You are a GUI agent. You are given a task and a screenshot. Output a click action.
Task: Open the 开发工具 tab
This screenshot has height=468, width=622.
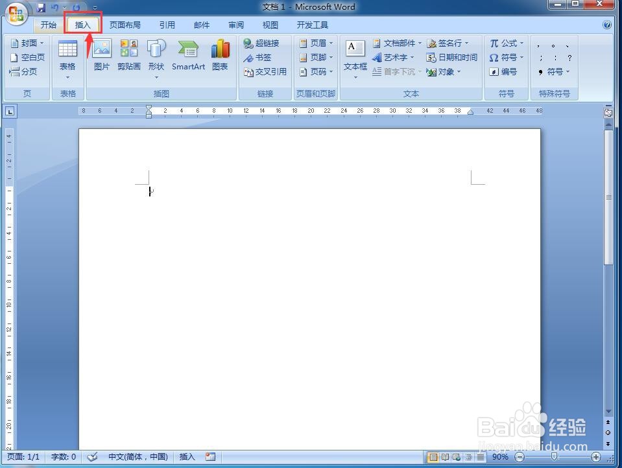pos(312,25)
